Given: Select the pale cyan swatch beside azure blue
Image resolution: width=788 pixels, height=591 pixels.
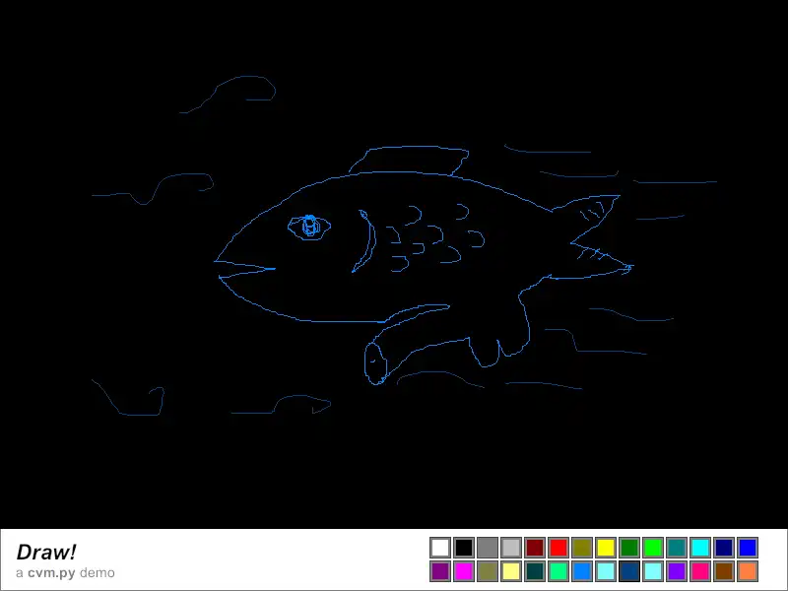Looking at the screenshot, I should [x=606, y=571].
